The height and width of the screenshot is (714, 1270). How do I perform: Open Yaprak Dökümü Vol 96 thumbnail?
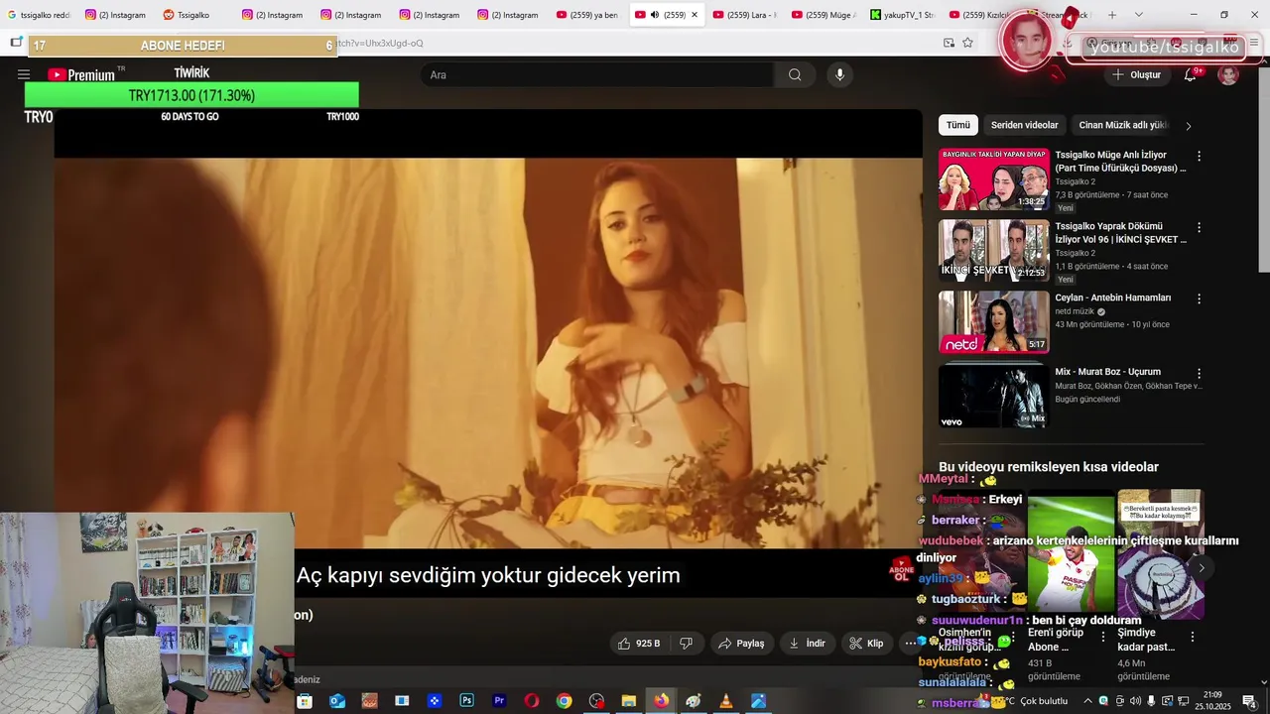993,251
